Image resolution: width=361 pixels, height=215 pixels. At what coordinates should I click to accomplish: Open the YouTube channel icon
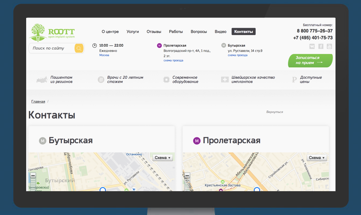(329, 46)
